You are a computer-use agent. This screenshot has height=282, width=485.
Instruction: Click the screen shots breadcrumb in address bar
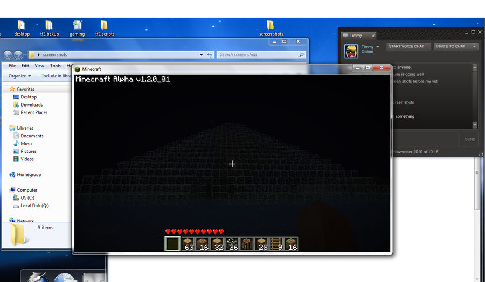[x=55, y=55]
